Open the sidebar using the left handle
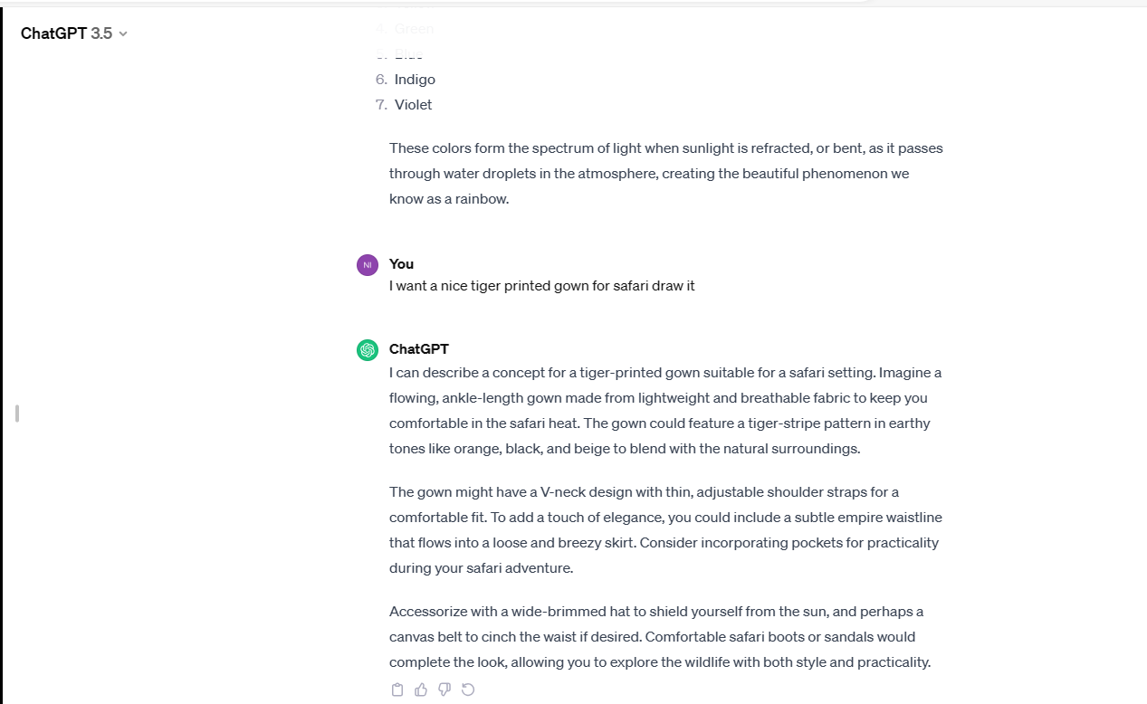 pos(17,414)
